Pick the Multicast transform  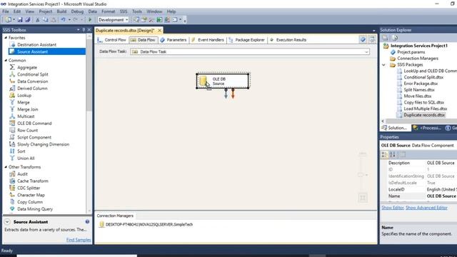26,116
